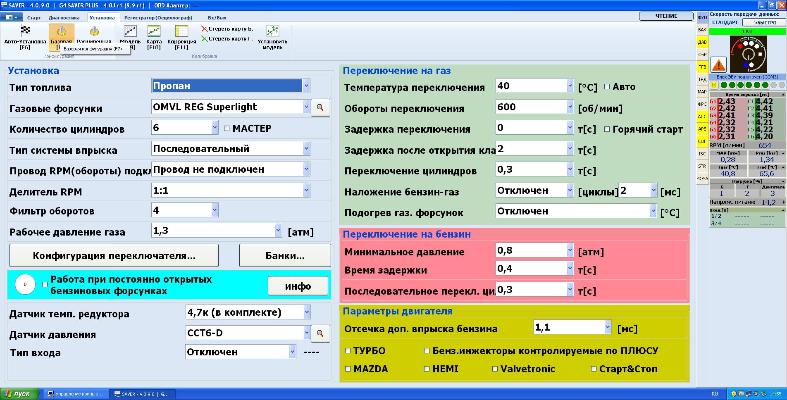Open the Регистратор (Осциллограф) tab
This screenshot has height=400, width=787.
tap(158, 18)
